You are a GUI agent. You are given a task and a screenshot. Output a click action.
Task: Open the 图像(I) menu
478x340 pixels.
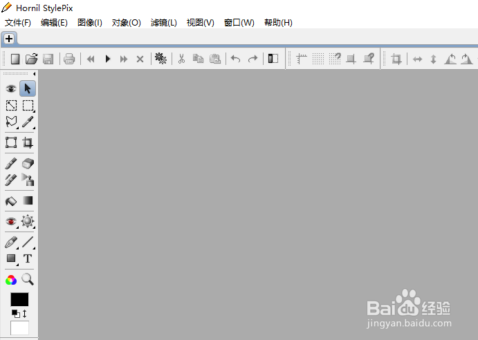[x=90, y=23]
